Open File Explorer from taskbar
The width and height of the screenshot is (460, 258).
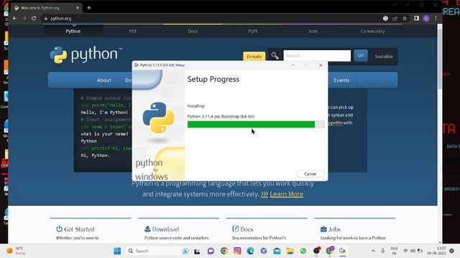click(x=290, y=251)
